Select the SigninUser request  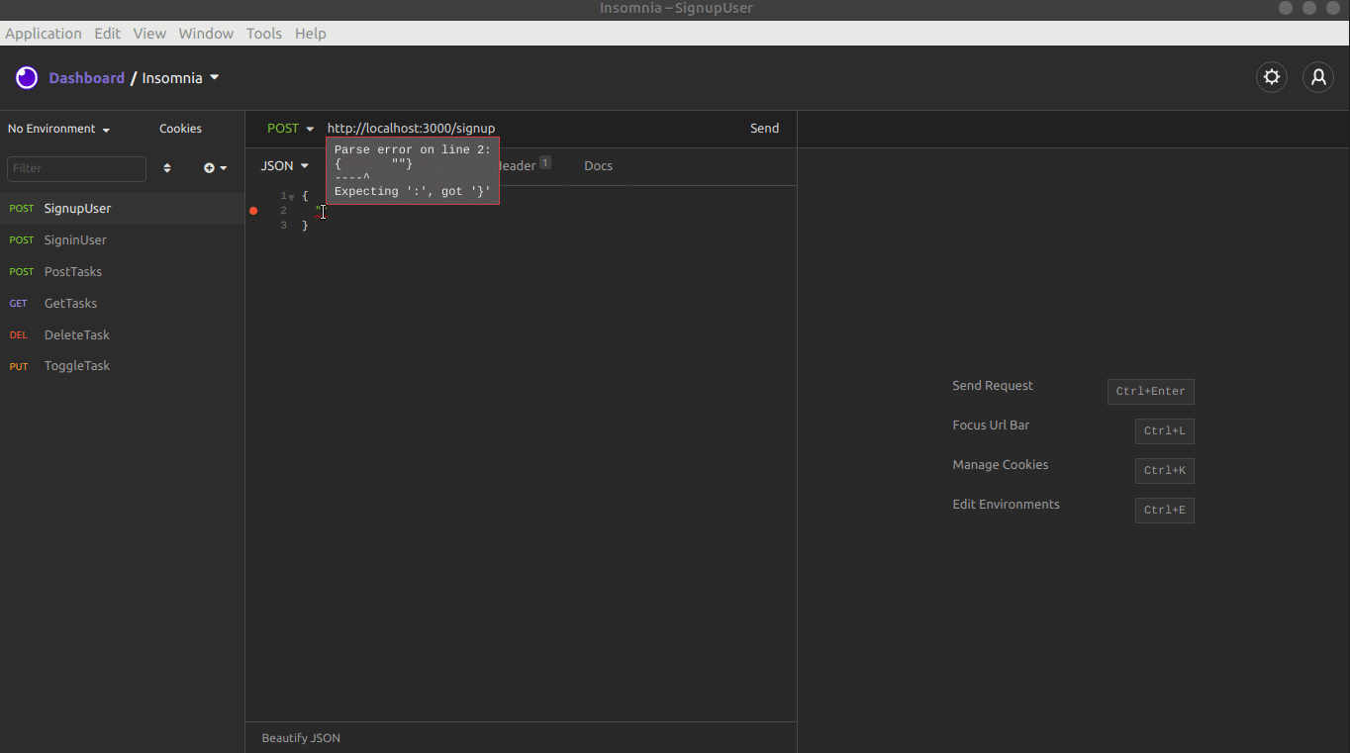tap(122, 240)
